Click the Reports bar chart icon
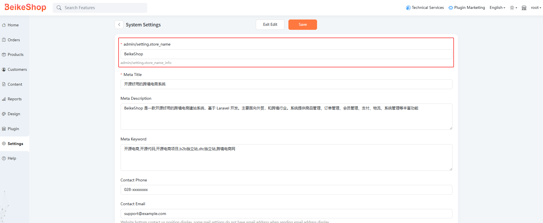Screen dimensions: 543x223 coord(4,99)
